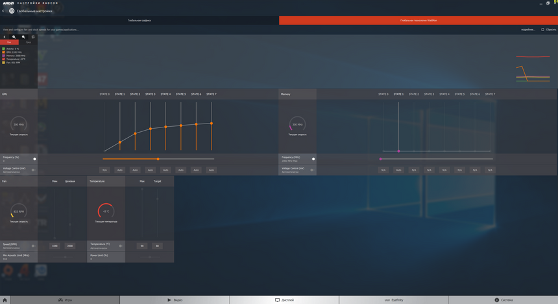This screenshot has width=558, height=304.
Task: Click the back arrow beside the global settings title
Action: pos(3,11)
